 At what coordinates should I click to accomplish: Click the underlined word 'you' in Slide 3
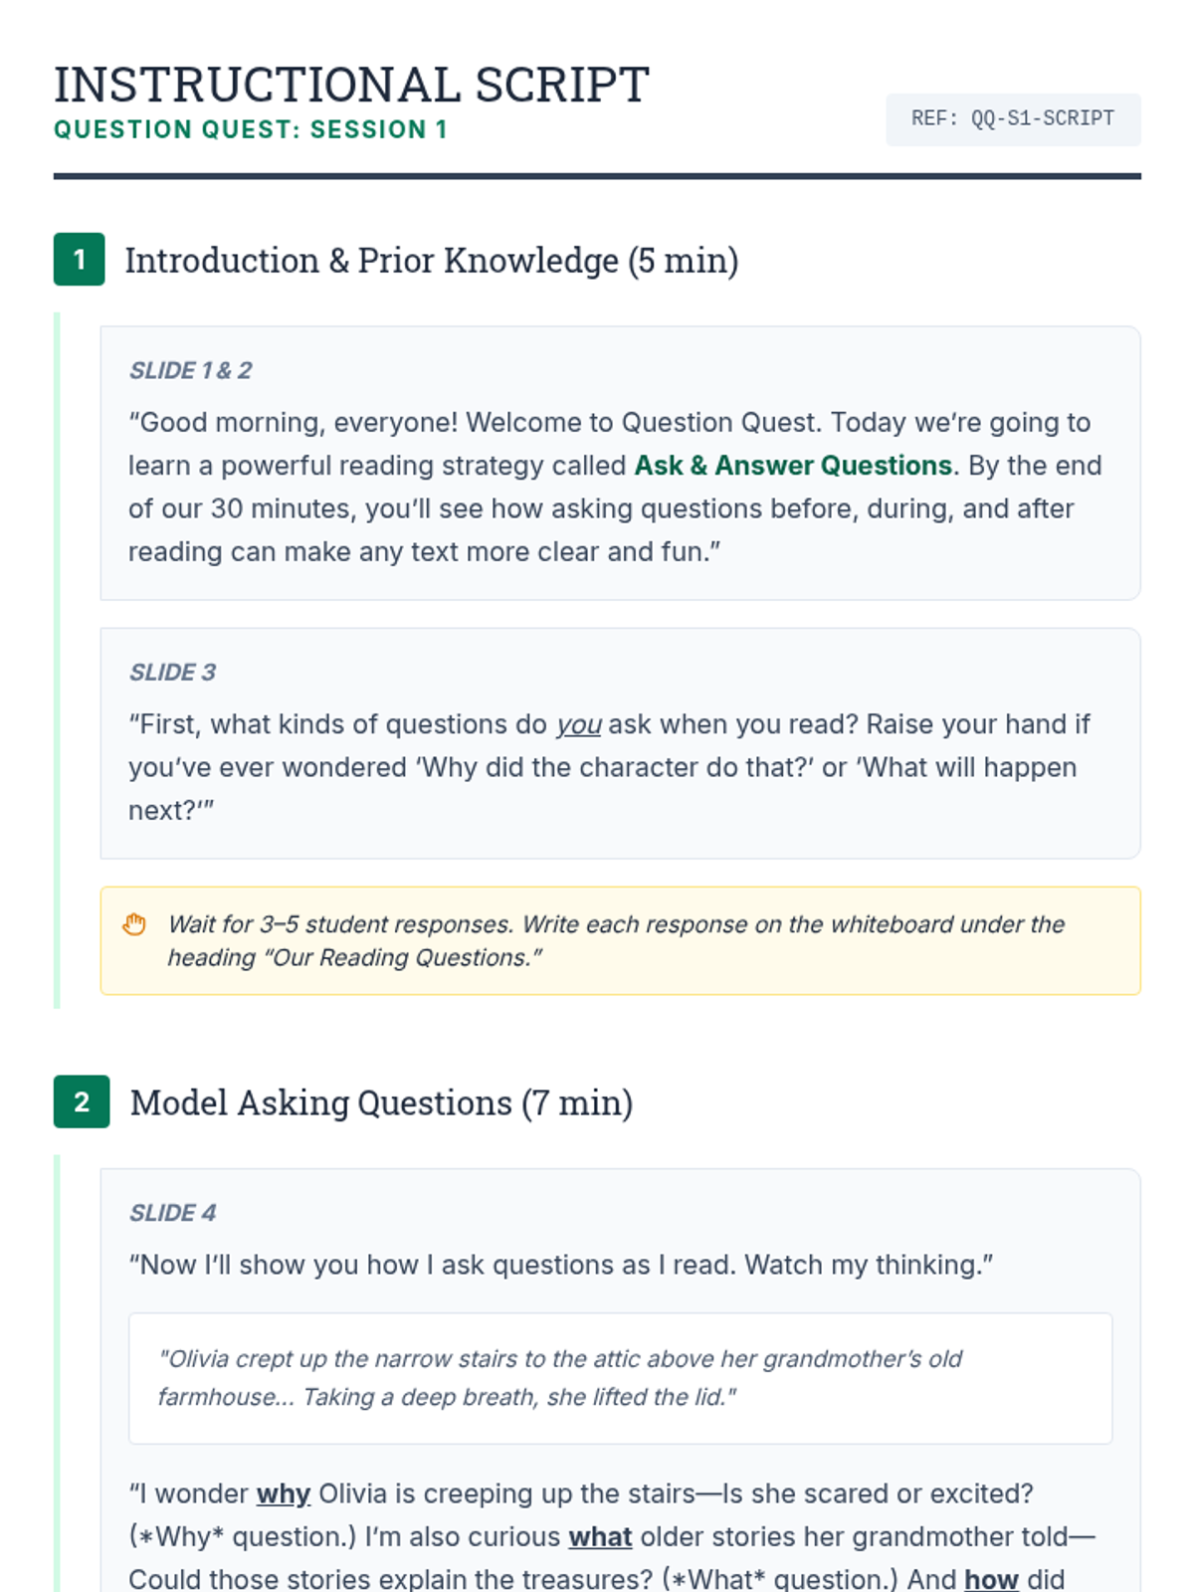578,724
